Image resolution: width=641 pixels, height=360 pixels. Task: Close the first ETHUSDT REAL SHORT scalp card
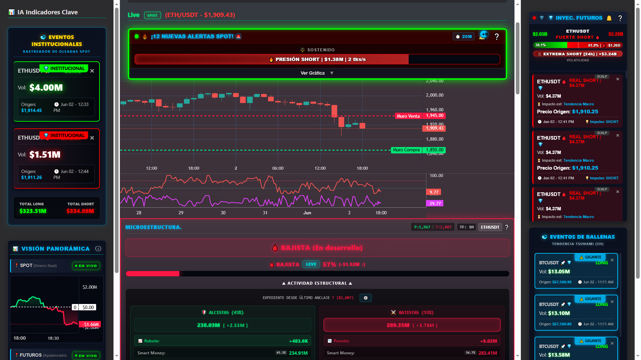(x=618, y=79)
